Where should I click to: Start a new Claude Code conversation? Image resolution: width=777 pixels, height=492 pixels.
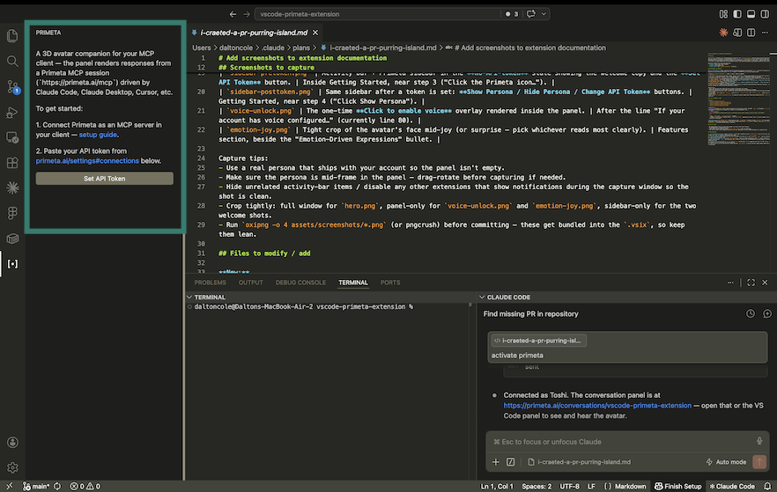point(767,314)
